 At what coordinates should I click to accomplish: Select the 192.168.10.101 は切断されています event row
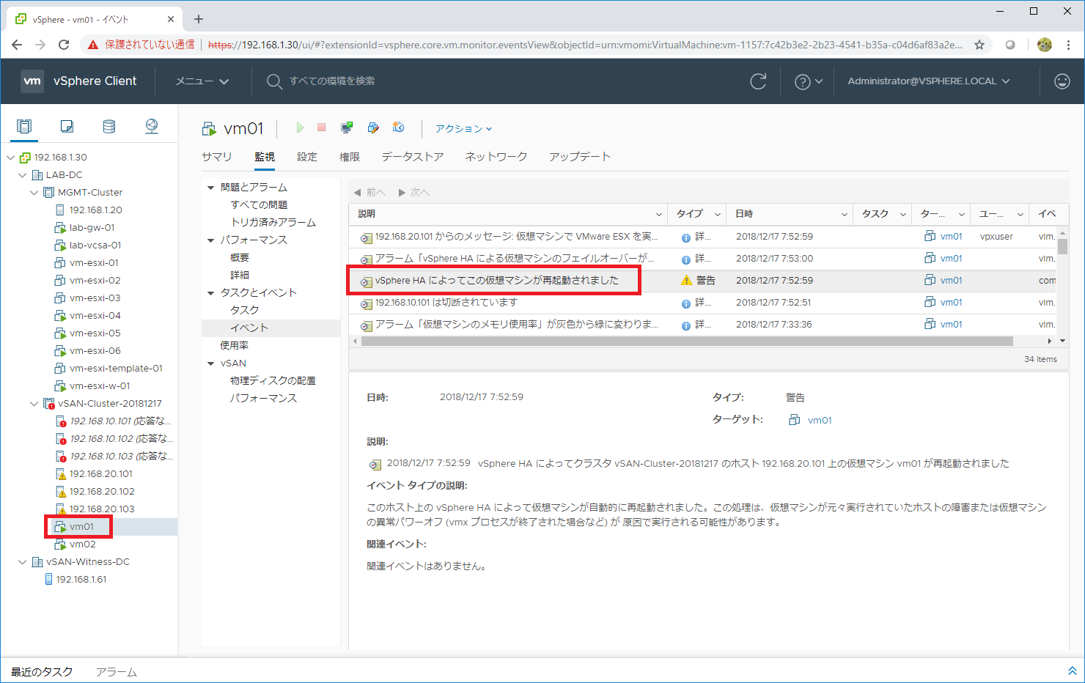702,303
